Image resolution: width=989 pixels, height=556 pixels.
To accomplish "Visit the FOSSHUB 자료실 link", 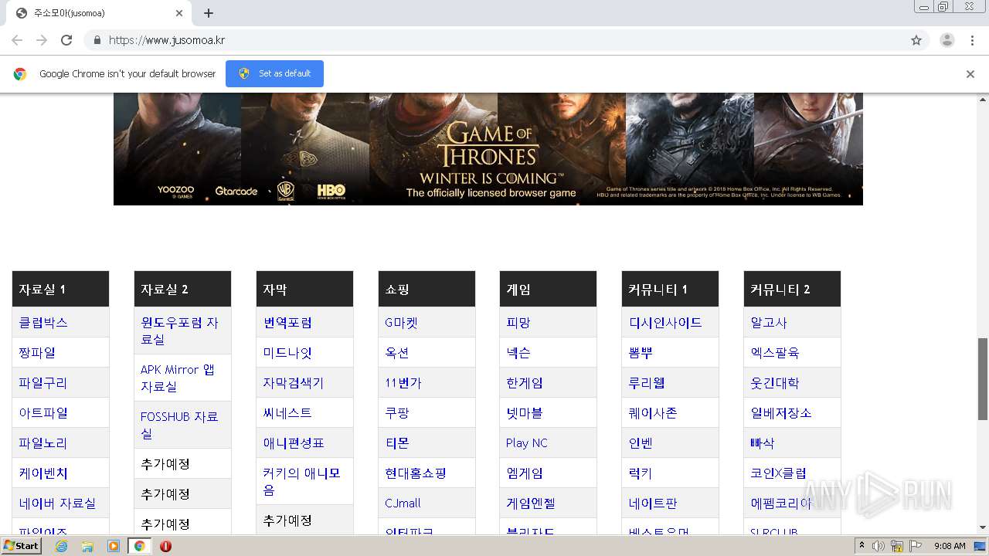I will coord(179,425).
